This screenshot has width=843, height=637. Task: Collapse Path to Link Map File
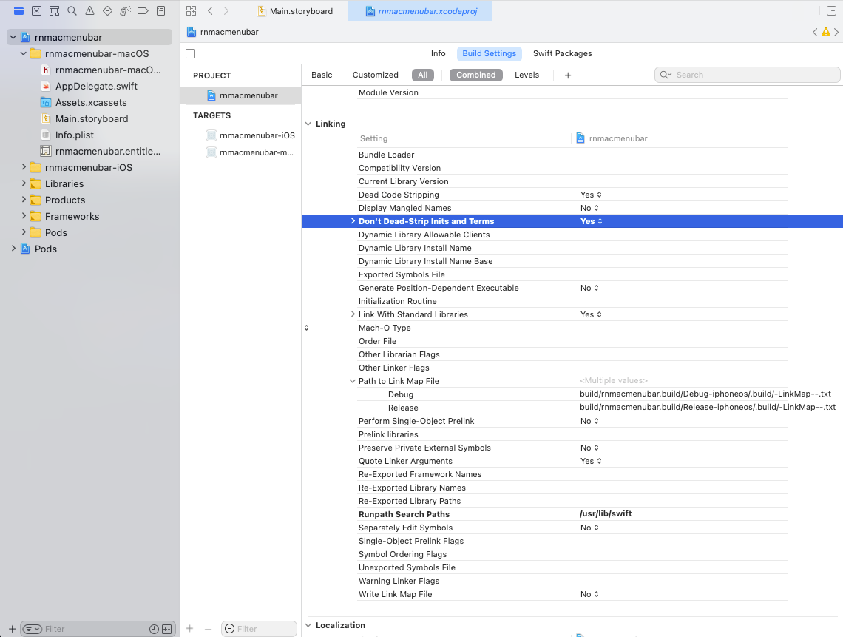point(353,381)
